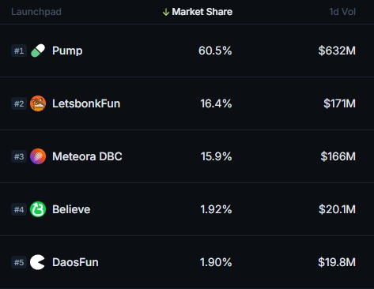Image resolution: width=374 pixels, height=289 pixels.
Task: Select the #5 rank badge
Action: point(19,262)
